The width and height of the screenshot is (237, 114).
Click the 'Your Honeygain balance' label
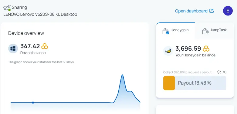(x=195, y=55)
